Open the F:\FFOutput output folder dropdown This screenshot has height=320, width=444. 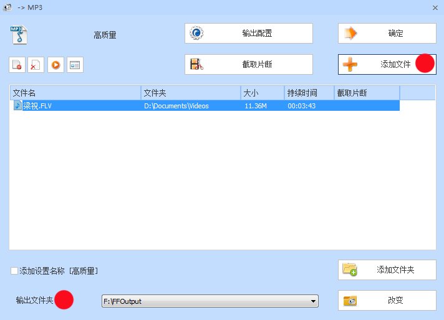click(210, 301)
